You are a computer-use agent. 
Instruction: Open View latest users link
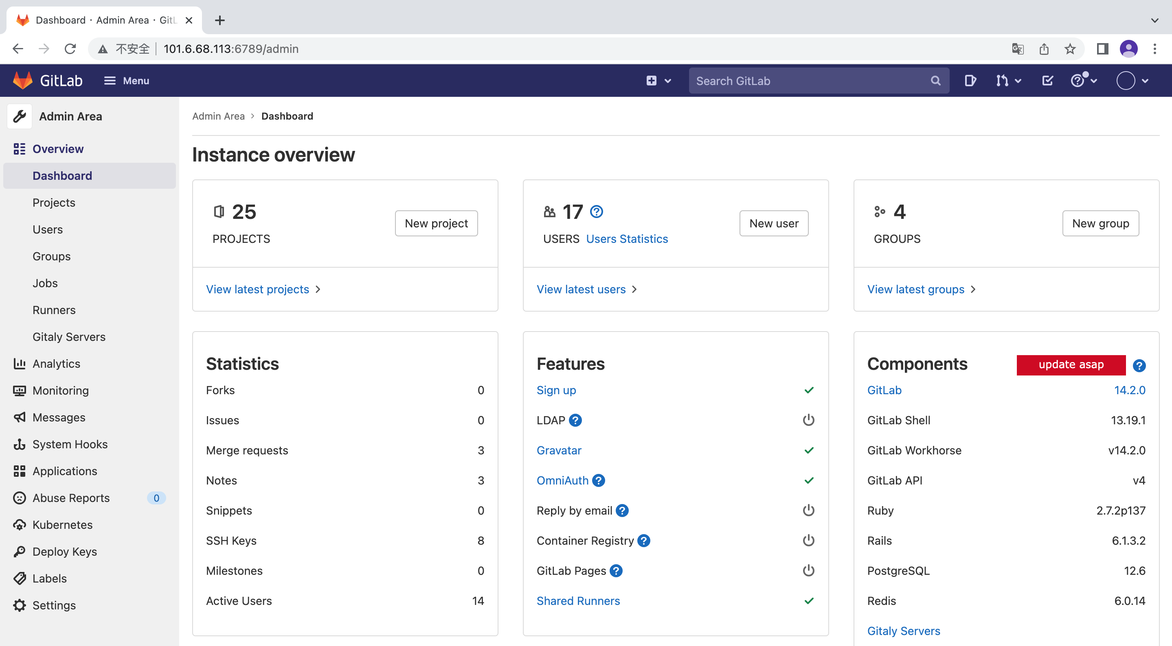(586, 289)
